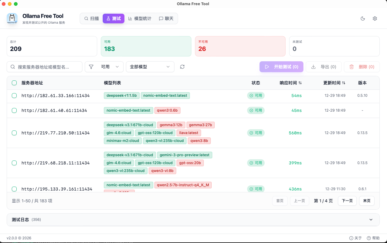Switch to the 扫描 tab
The width and height of the screenshot is (387, 243).
pyautogui.click(x=91, y=19)
